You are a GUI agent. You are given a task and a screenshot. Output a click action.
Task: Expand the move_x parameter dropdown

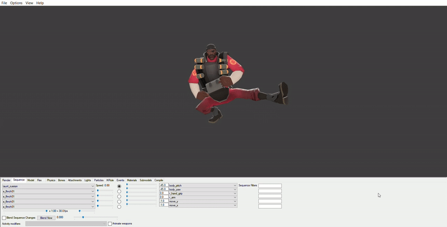point(235,205)
